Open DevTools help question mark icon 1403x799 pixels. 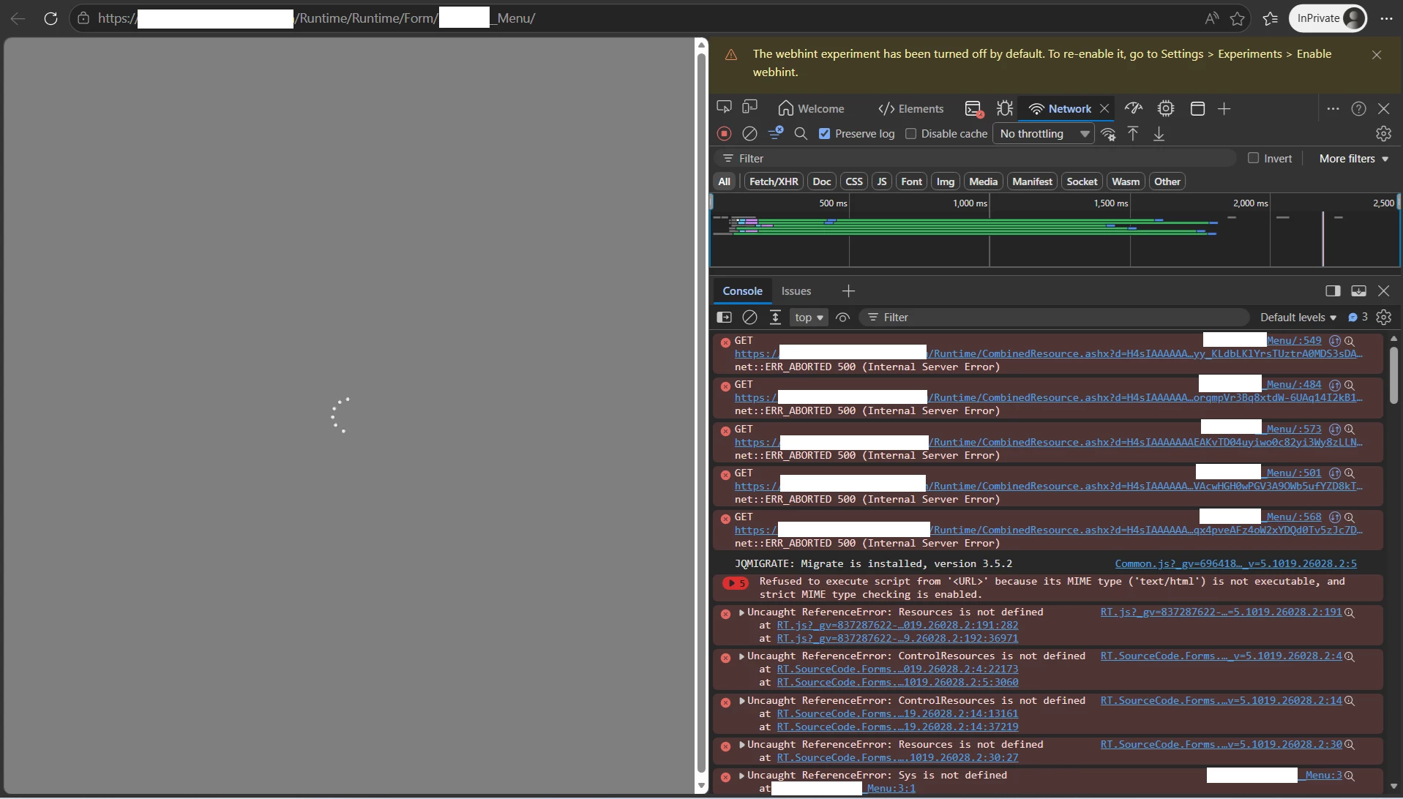click(x=1358, y=108)
